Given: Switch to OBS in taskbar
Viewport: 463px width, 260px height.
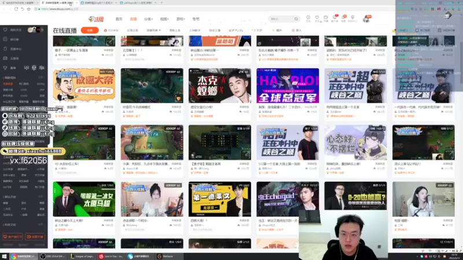Looking at the screenshot, I should click(x=53, y=257).
